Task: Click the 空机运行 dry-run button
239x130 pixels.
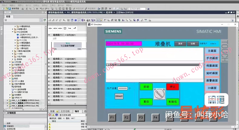Action: tap(119, 96)
